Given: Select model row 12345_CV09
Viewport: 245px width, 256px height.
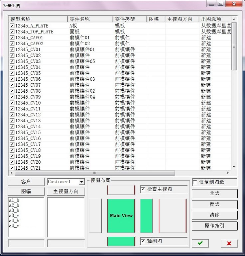Looking at the screenshot, I should coord(28,97).
